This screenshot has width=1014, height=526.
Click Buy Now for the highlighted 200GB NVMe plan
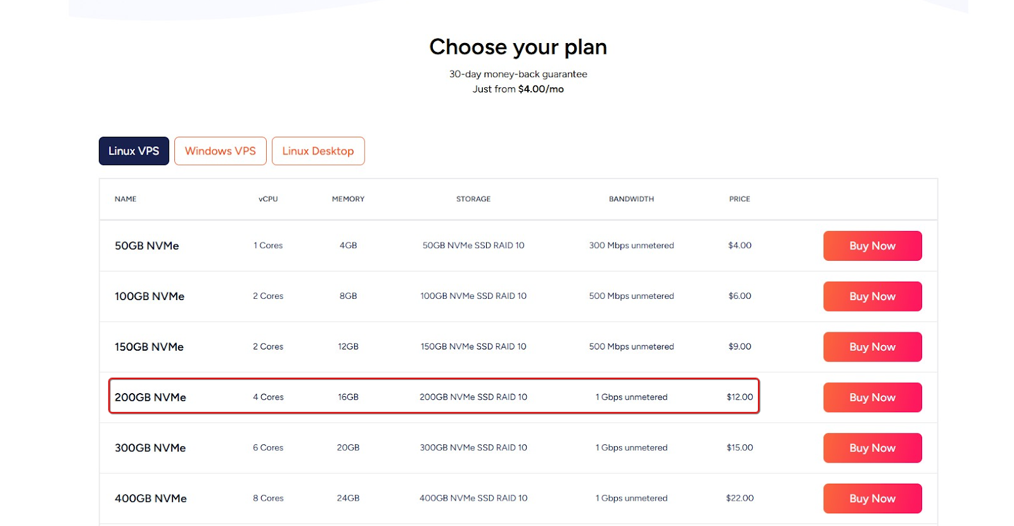(x=872, y=397)
